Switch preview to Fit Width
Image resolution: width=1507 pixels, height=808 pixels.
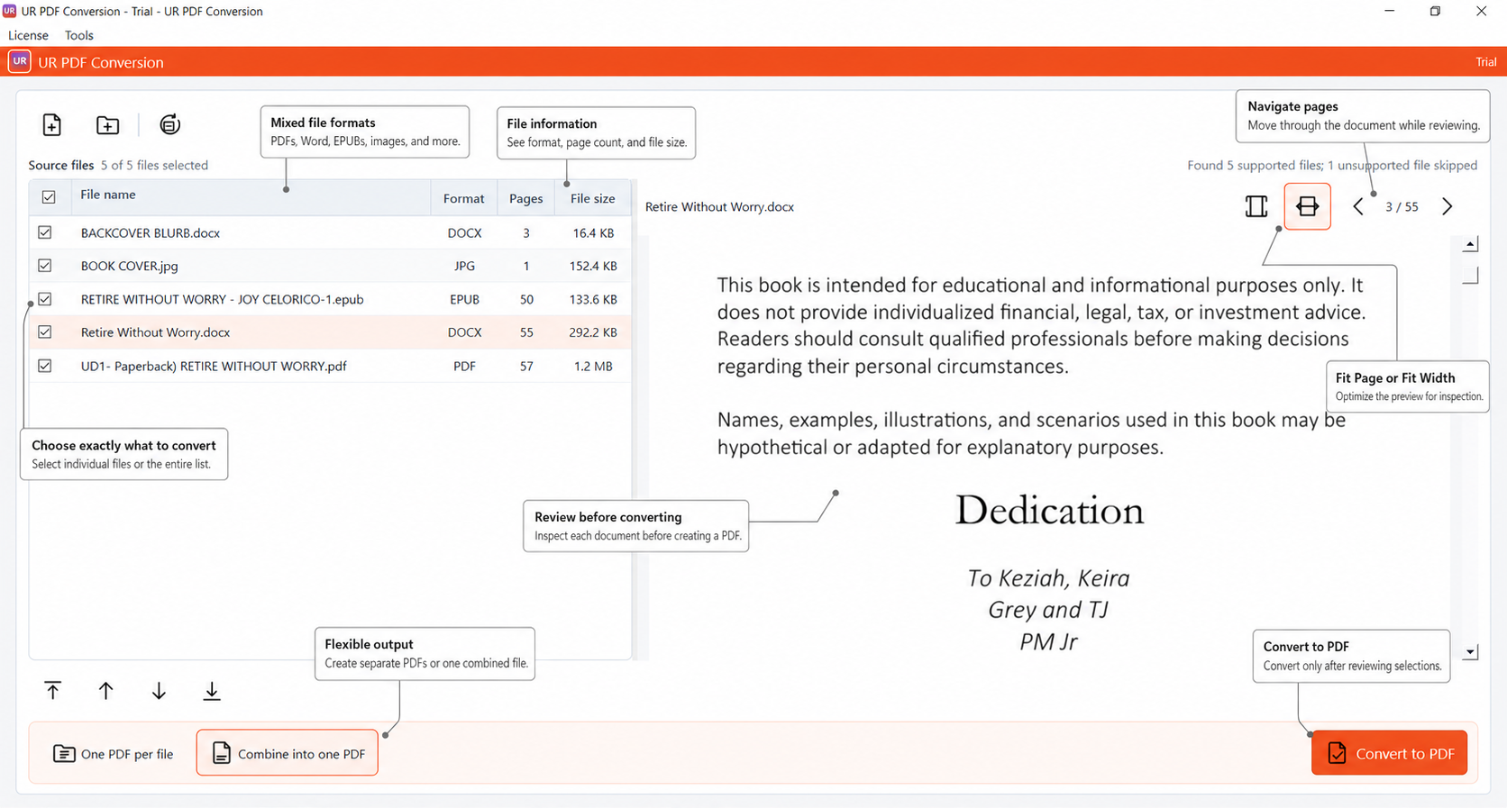(x=1307, y=206)
